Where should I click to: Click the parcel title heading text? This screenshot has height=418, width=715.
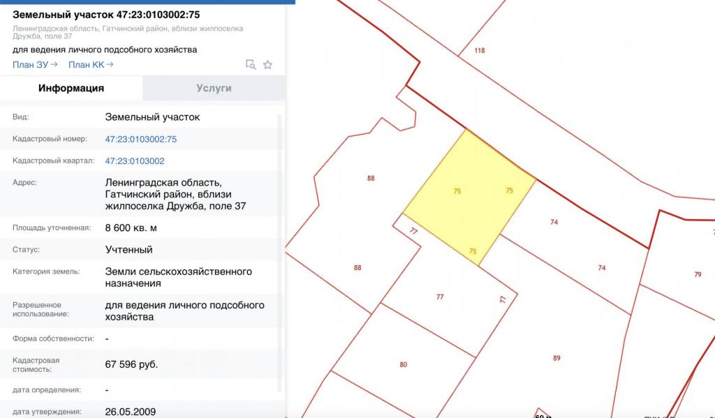106,15
